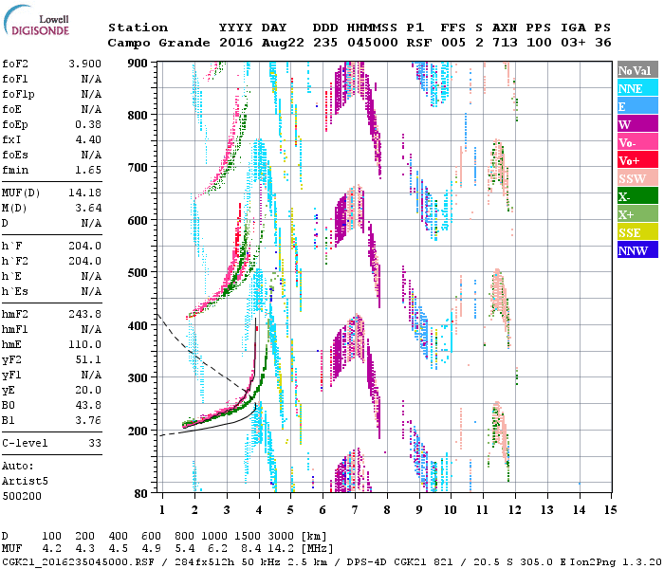The width and height of the screenshot is (664, 569).
Task: Click the 4 MHz x-axis tick label
Action: (259, 510)
